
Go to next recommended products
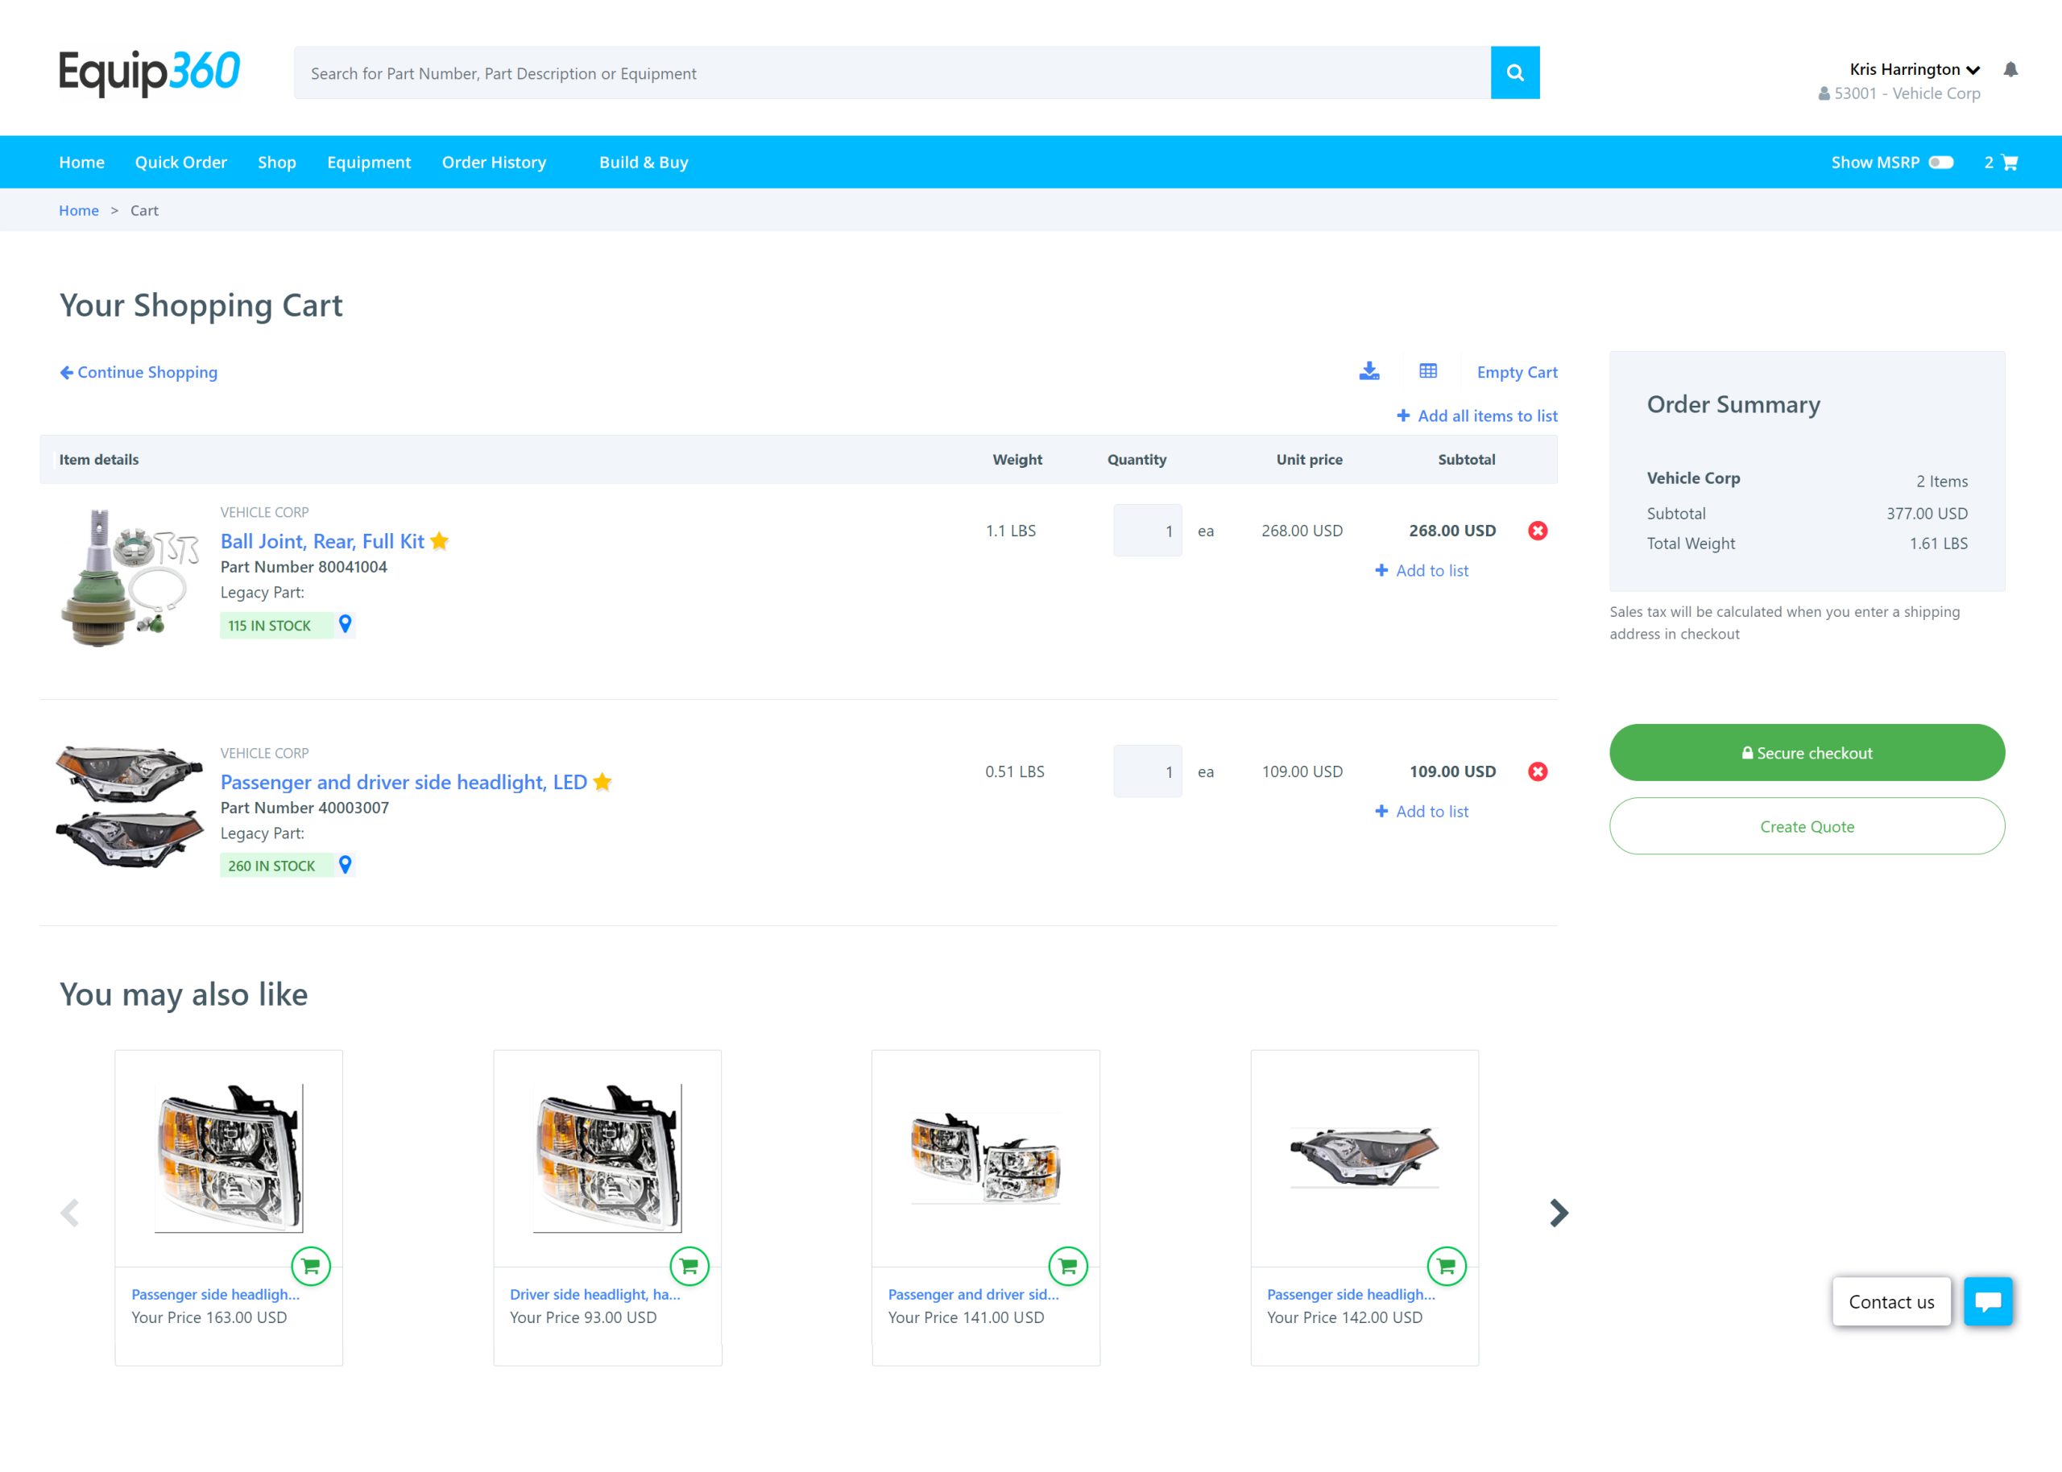(x=1558, y=1213)
